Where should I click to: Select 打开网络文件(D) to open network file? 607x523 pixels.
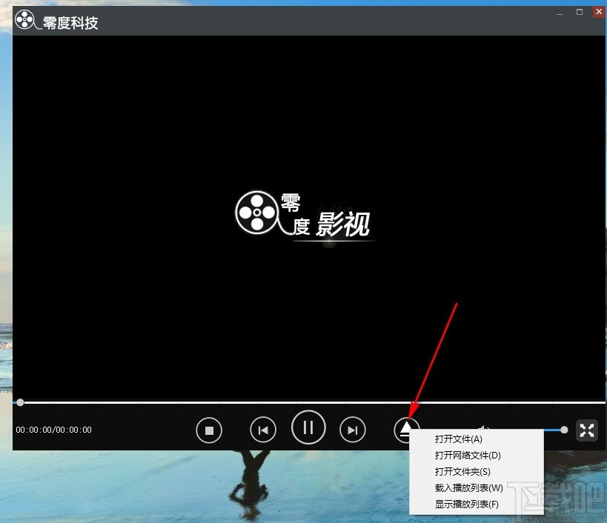click(x=468, y=455)
